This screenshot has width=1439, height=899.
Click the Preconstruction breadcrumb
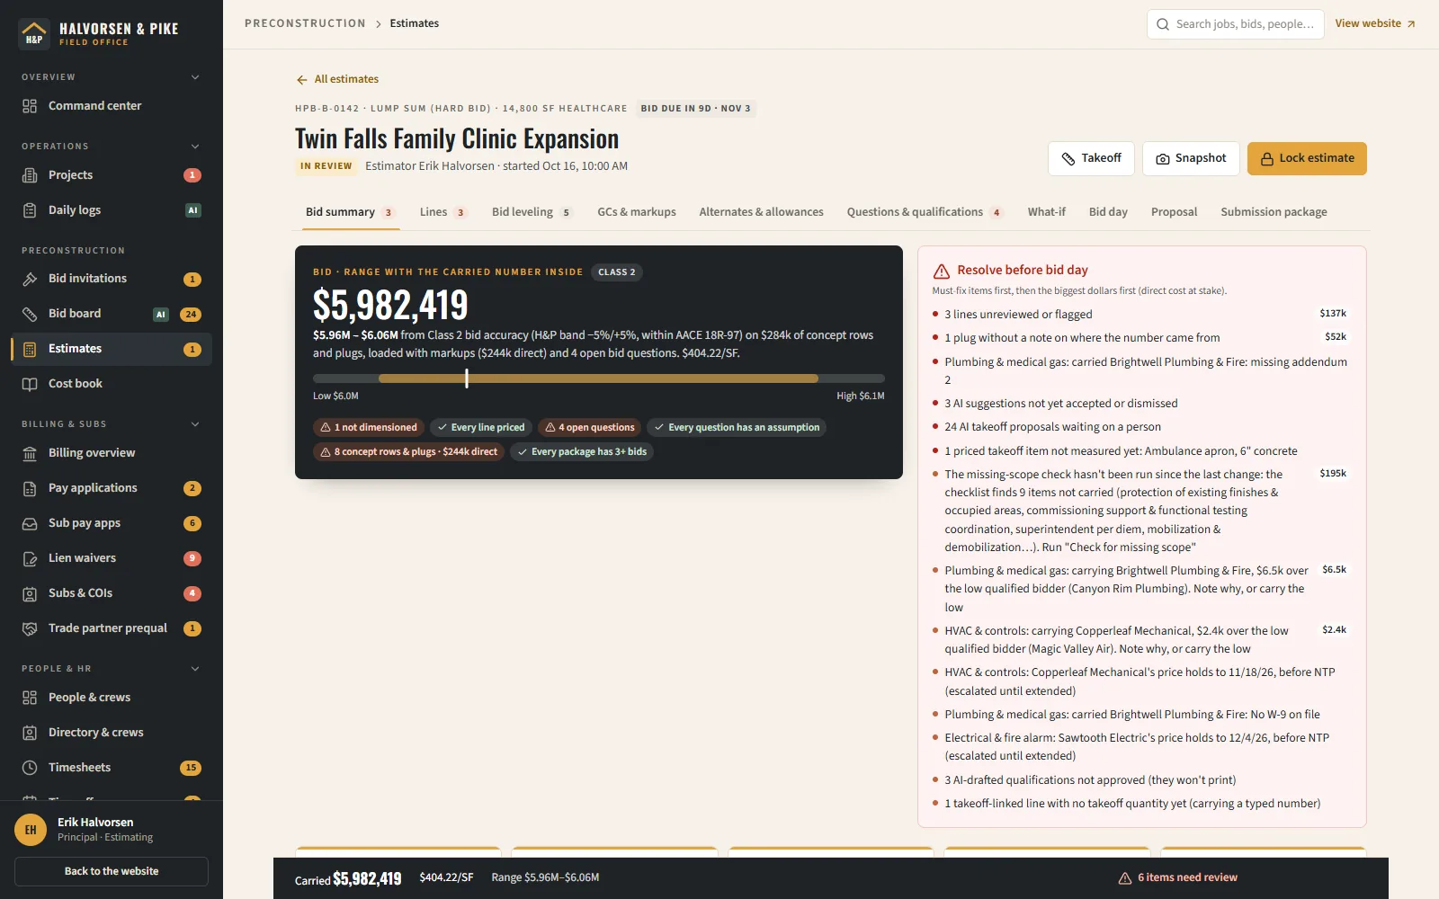[305, 23]
